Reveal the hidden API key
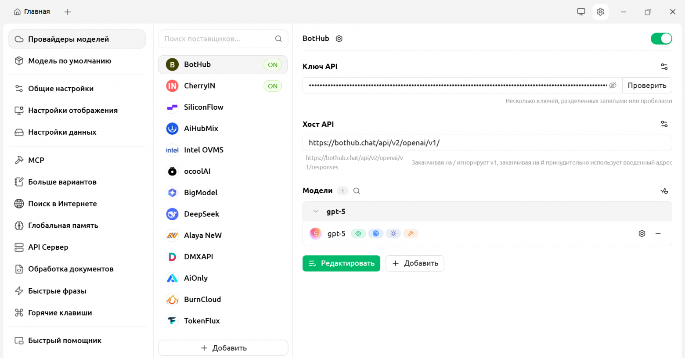The width and height of the screenshot is (685, 358). (613, 86)
